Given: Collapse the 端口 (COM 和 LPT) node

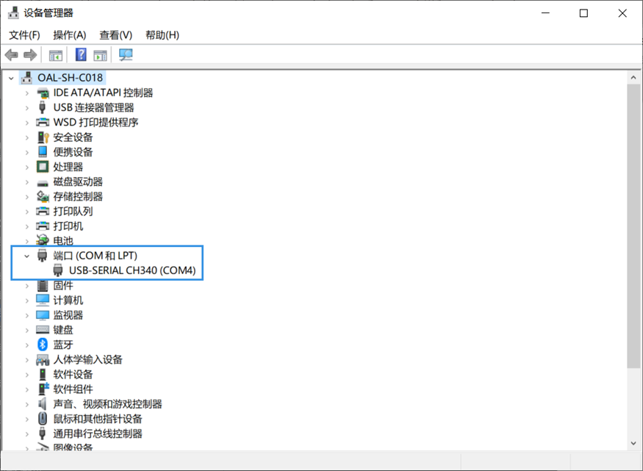Looking at the screenshot, I should 26,256.
